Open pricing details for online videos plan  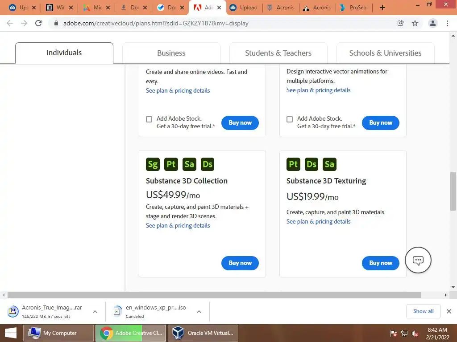pos(178,90)
